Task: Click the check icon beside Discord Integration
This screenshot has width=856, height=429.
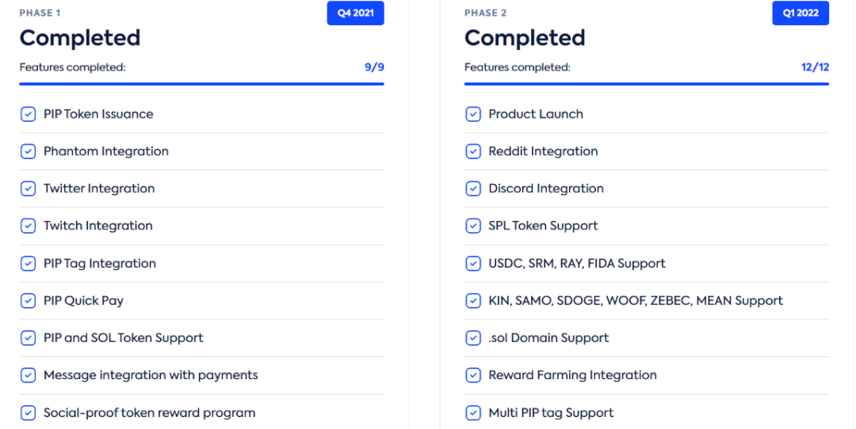Action: (x=472, y=188)
